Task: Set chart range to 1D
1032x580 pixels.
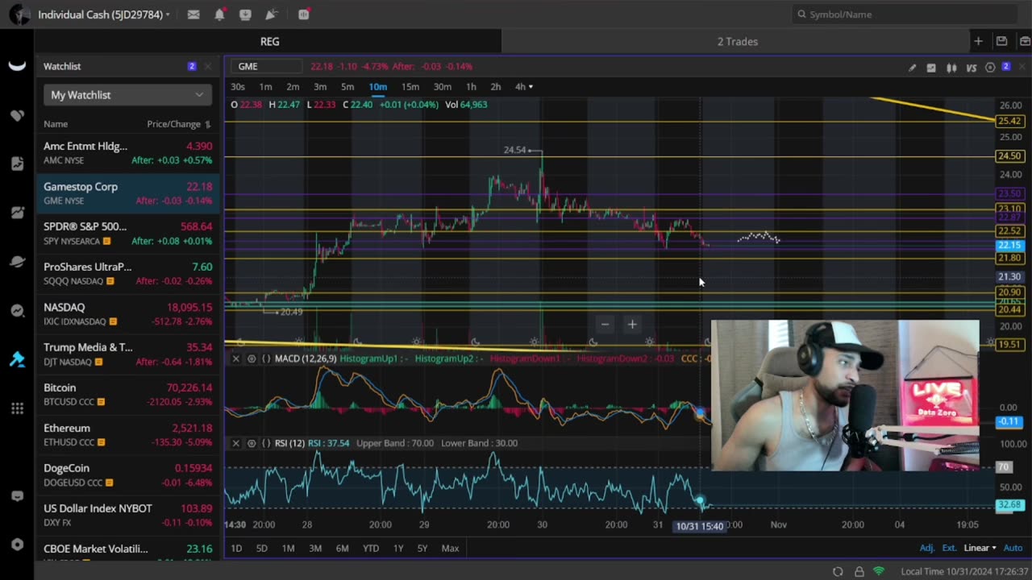Action: click(x=236, y=549)
